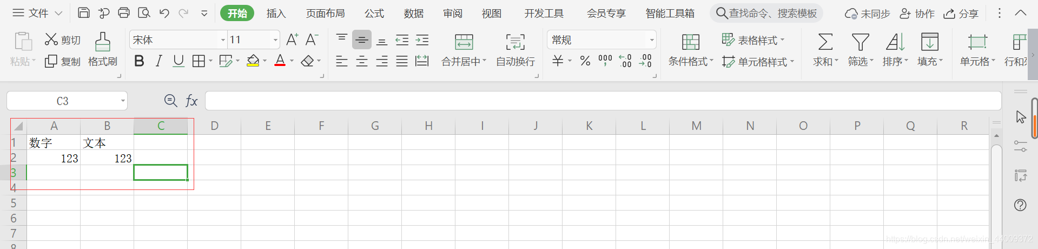The image size is (1038, 249).
Task: Click the search commands box
Action: pyautogui.click(x=767, y=13)
